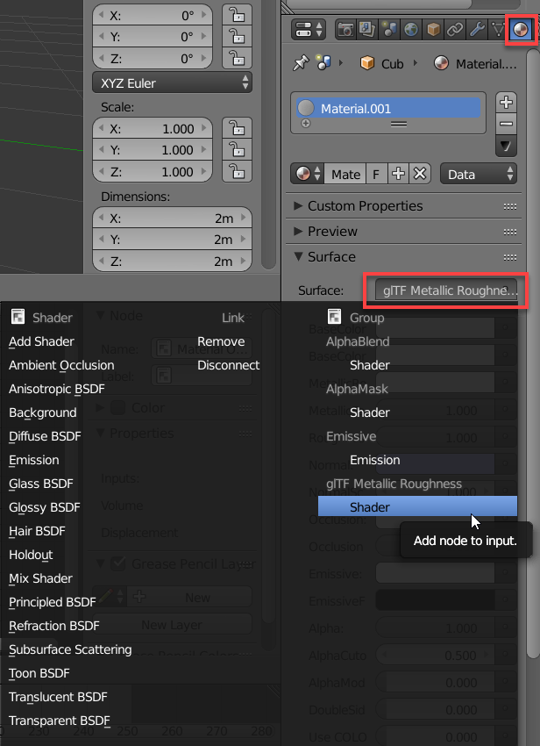Click the Rotation Z value field
Viewport: 540px width, 746px height.
[153, 59]
